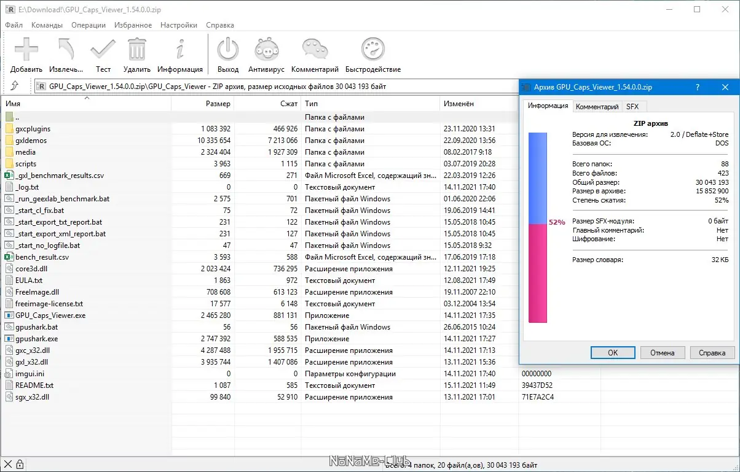Viewport: 740px width, 472px height.
Task: Click the Справка button in dialog
Action: point(712,353)
